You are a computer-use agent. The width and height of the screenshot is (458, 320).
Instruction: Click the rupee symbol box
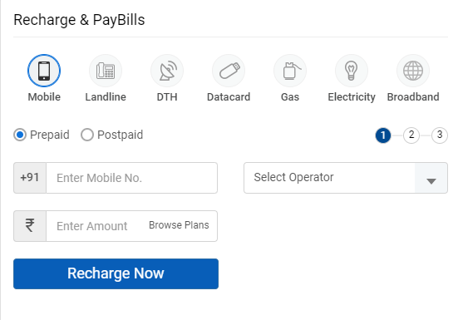(x=30, y=226)
